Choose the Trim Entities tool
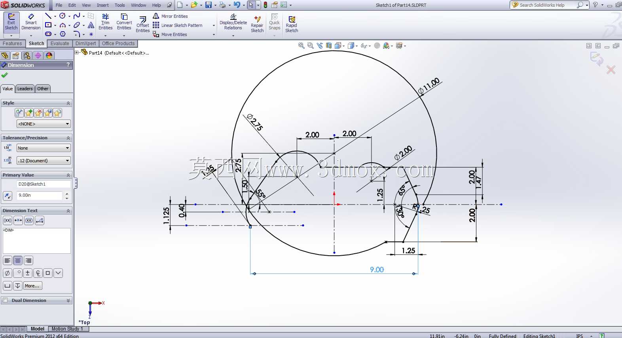Viewport: 622px width, 338px height. coord(105,22)
